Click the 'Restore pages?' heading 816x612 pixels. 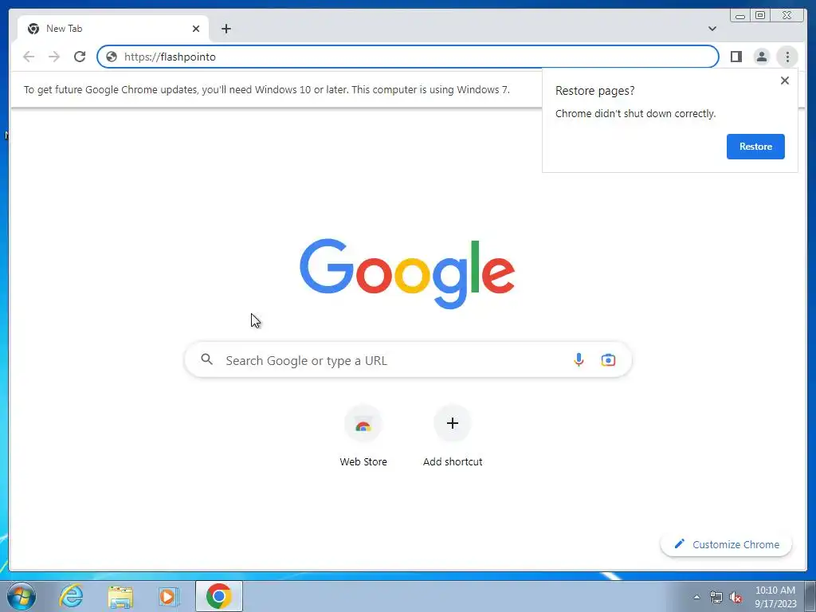pos(594,91)
